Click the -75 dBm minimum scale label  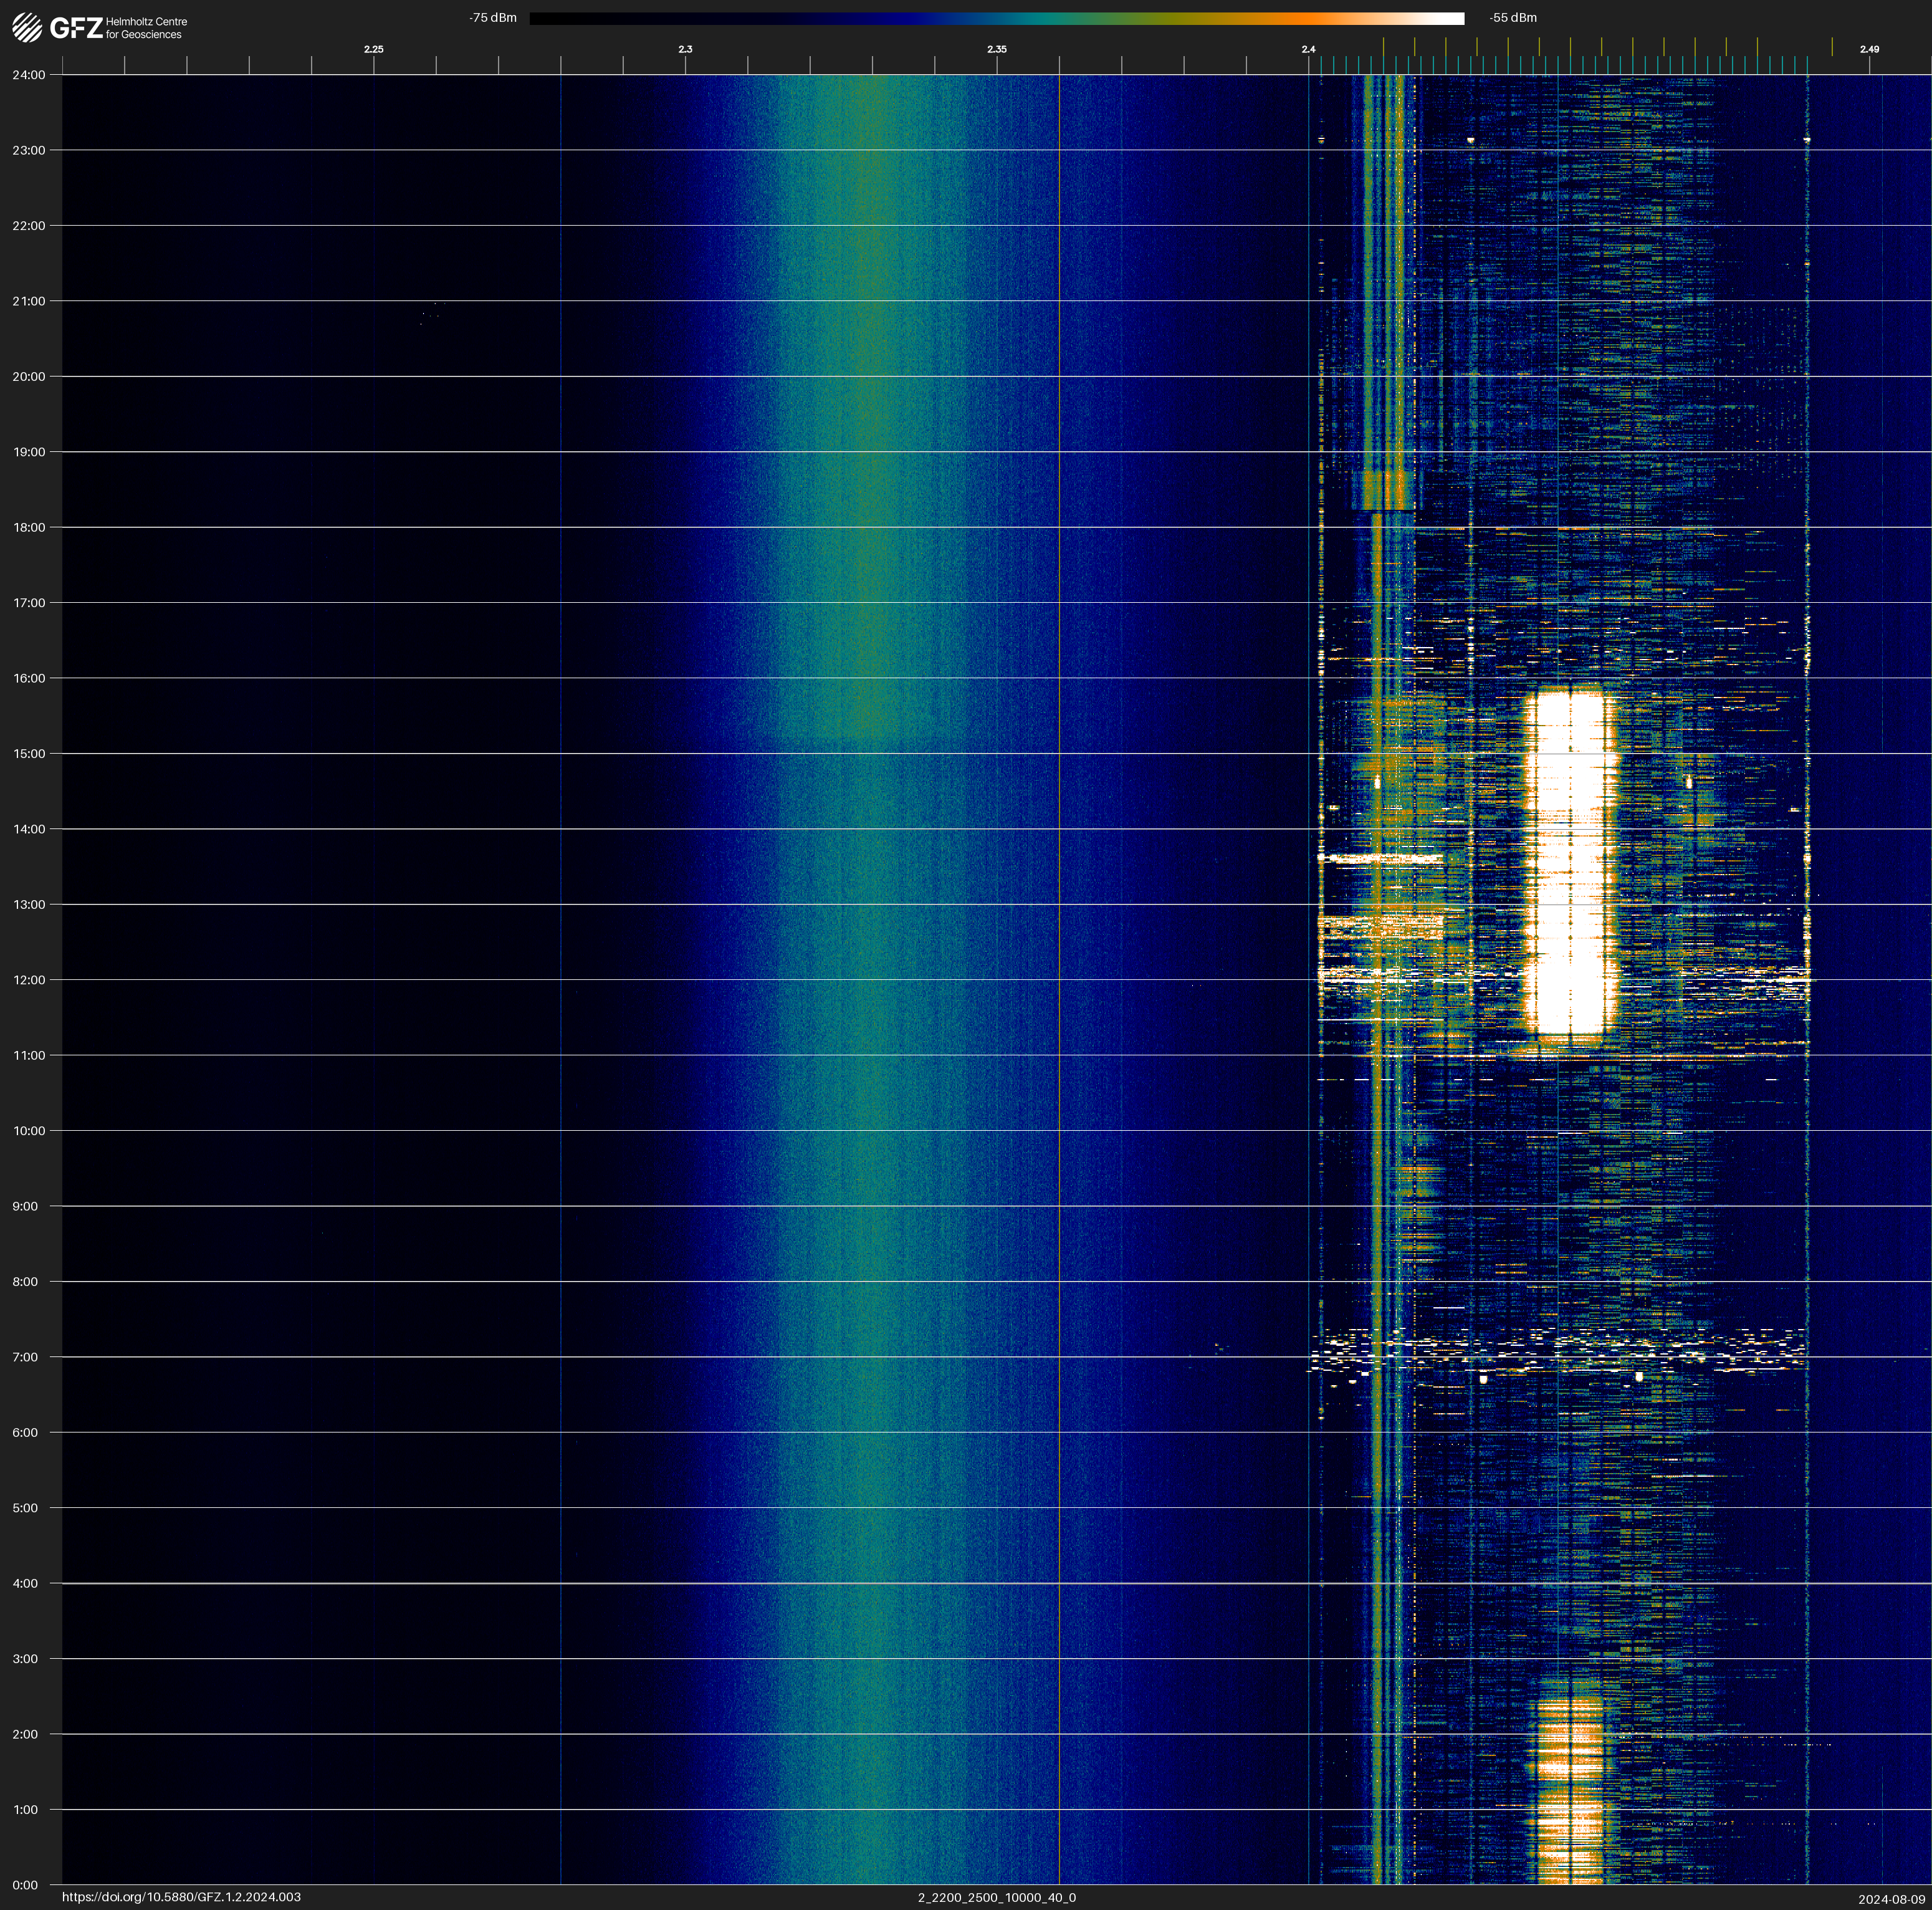(x=493, y=18)
